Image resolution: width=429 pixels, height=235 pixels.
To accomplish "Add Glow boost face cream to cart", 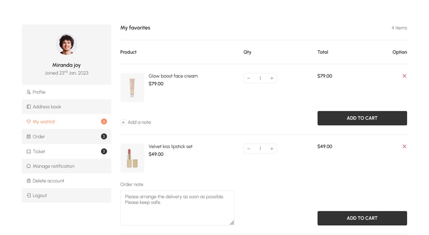I will click(x=362, y=118).
